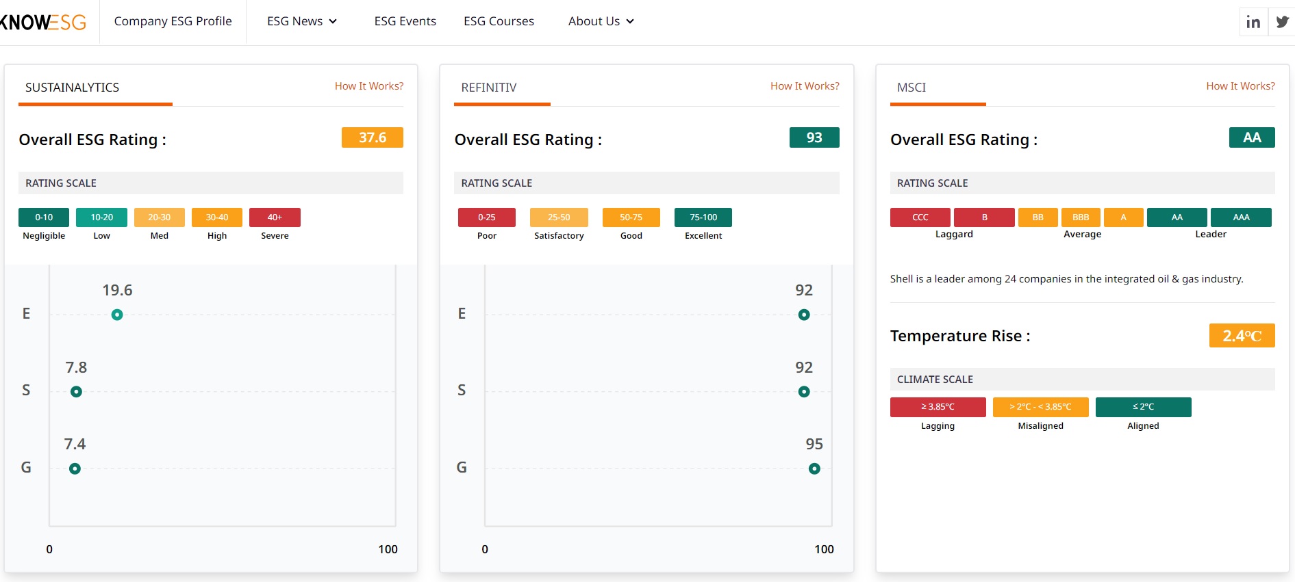
Task: Click the AA swatch in MSCI scale
Action: (1177, 217)
